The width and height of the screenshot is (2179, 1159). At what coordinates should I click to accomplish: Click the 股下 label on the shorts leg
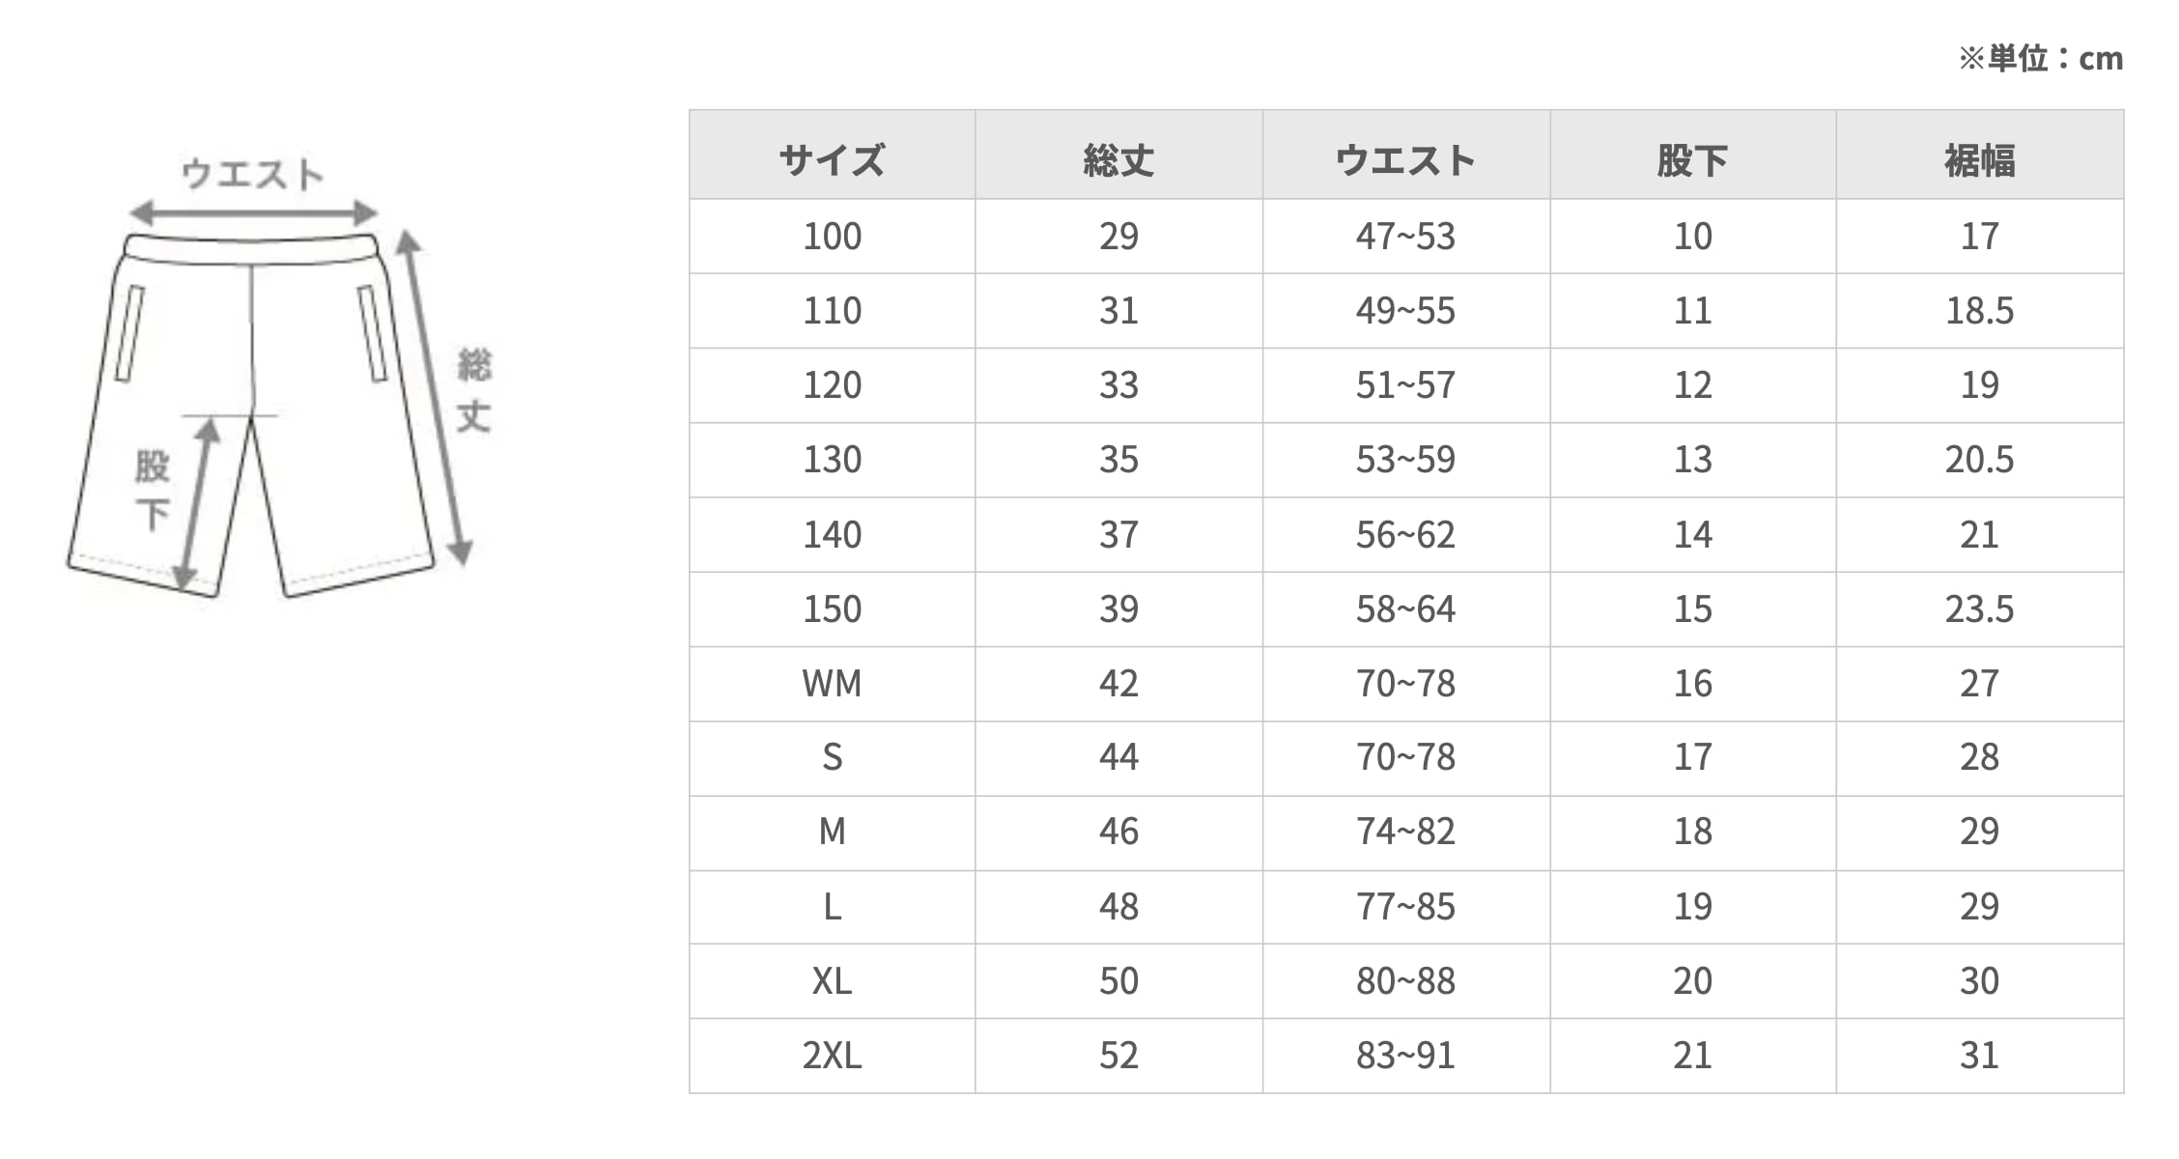152,490
